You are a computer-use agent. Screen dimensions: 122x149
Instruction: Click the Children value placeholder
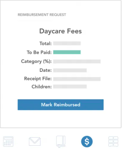(x=70, y=86)
